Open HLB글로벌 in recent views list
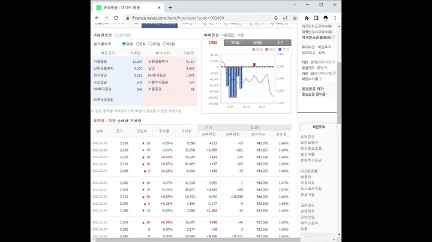 click(x=309, y=171)
